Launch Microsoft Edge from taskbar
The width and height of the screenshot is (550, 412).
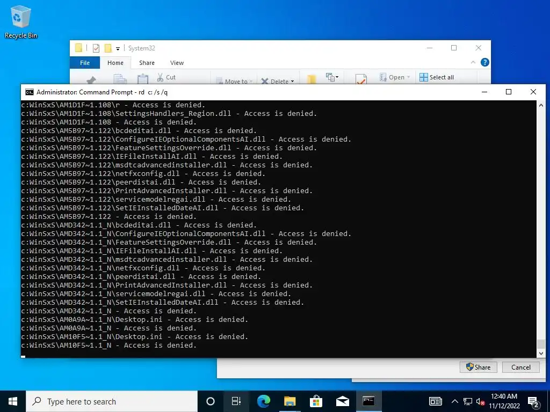pyautogui.click(x=263, y=401)
